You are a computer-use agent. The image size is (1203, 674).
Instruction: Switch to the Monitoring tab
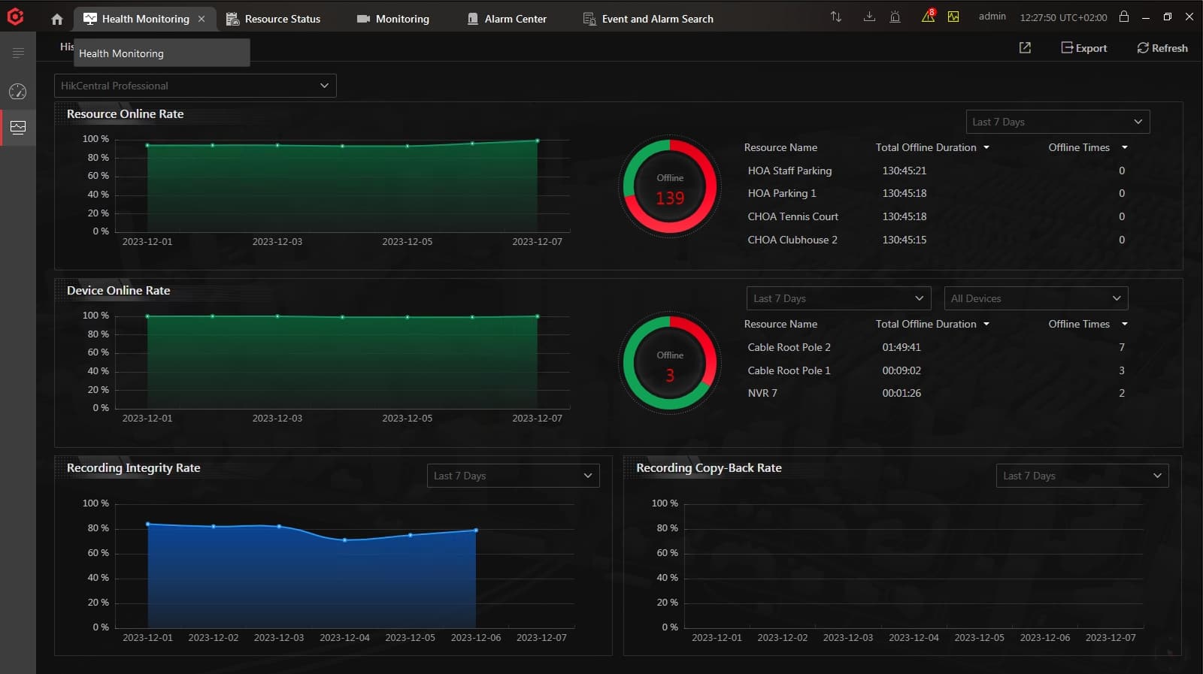[393, 19]
